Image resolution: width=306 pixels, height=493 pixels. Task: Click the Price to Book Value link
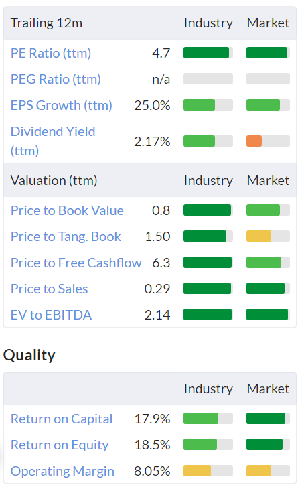(67, 210)
